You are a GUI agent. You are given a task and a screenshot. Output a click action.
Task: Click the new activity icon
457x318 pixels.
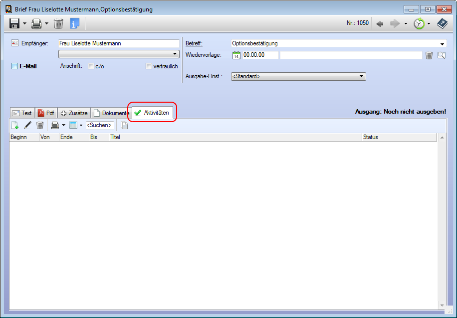pyautogui.click(x=15, y=125)
